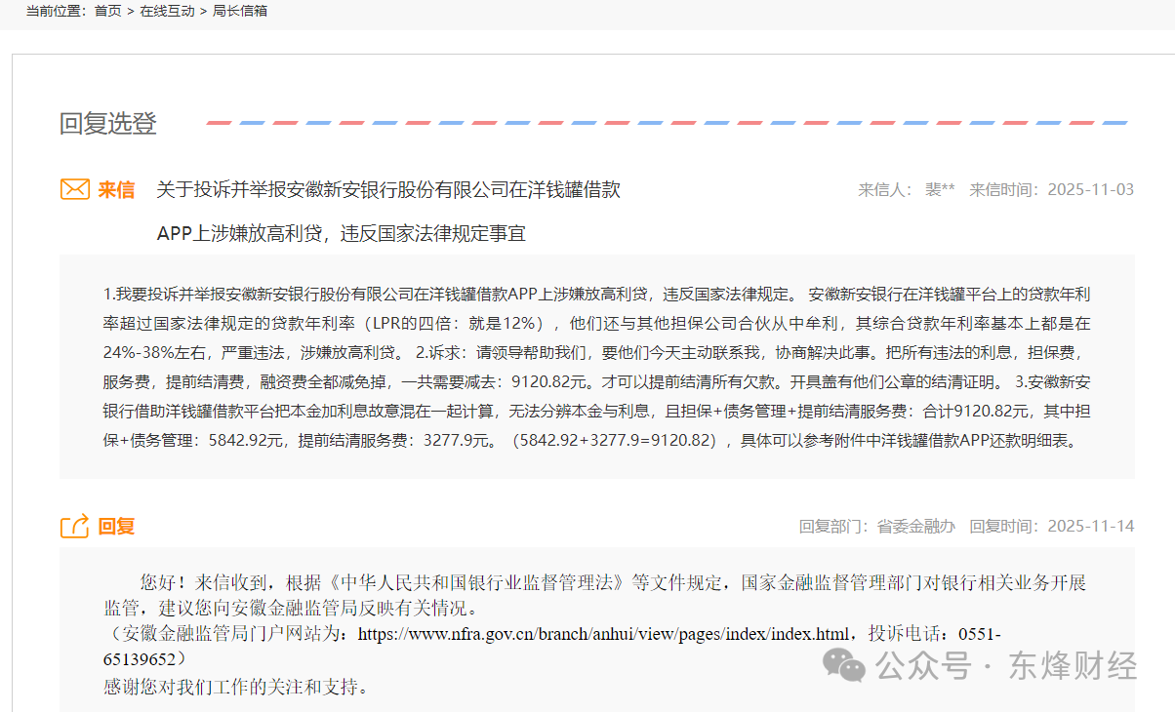Click the title line starting with APP上涉嫌放高利贷
Image resolution: width=1175 pixels, height=712 pixels.
[x=342, y=233]
